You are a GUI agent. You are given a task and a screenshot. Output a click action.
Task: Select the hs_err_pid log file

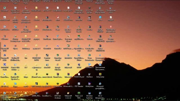click(x=68, y=8)
